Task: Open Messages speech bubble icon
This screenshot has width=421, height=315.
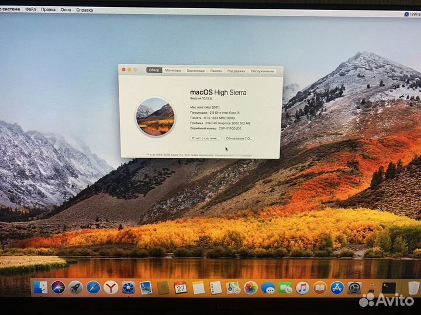Action: click(268, 288)
